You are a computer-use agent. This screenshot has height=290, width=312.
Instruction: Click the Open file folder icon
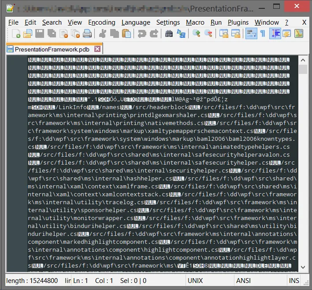pos(28,33)
